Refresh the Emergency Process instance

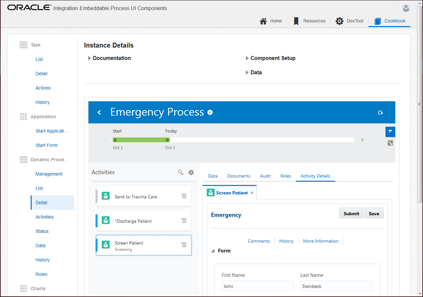tap(380, 113)
